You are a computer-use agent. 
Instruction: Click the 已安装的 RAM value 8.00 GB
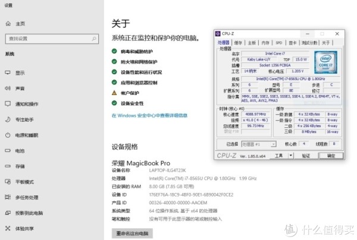point(171,187)
